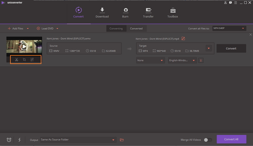Viewport: 253px width, 146px height.
Task: Show the Converted list tab
Action: pos(136,28)
